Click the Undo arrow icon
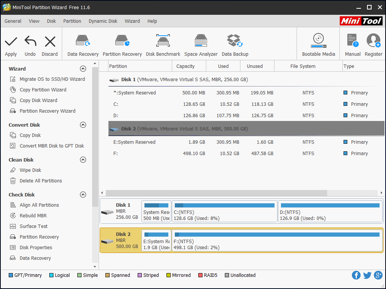 click(x=30, y=41)
